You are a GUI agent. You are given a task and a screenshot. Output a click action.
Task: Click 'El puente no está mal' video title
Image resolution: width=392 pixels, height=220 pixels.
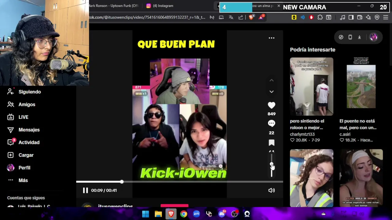tap(358, 124)
